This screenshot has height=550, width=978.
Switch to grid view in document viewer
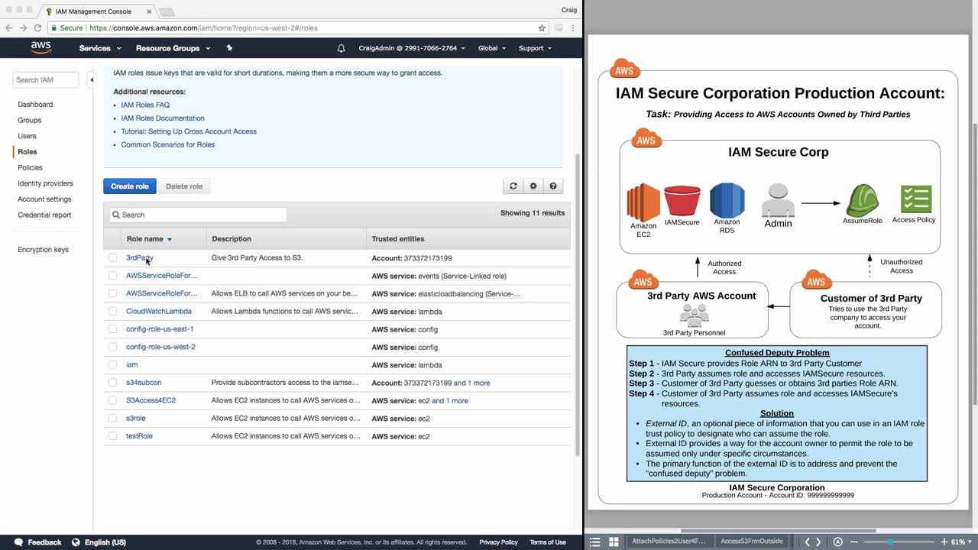(613, 542)
